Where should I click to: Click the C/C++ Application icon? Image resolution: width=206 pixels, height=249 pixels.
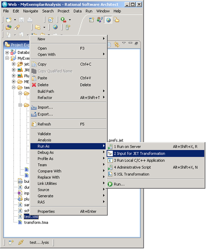(x=110, y=160)
